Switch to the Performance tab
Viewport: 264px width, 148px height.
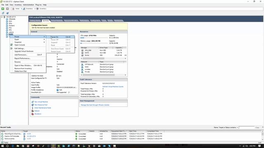pos(84,21)
